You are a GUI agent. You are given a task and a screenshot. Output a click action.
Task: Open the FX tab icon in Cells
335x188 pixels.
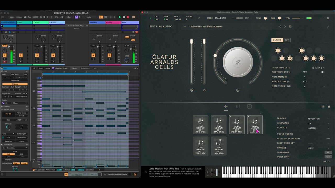pos(249,106)
